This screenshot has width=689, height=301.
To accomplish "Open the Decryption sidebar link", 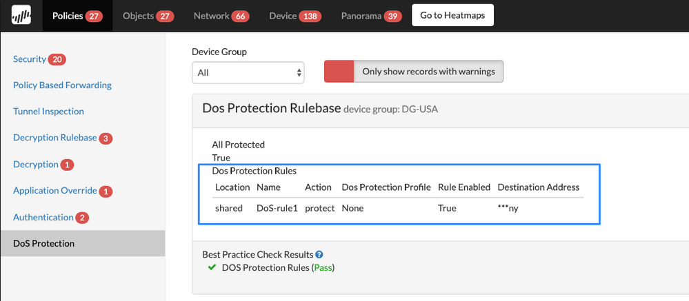I will pos(35,165).
